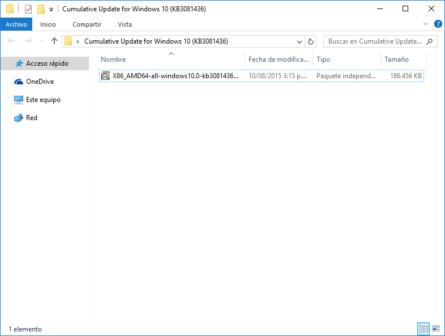Image resolution: width=445 pixels, height=336 pixels.
Task: Click the Cumulative Update path in address bar
Action: [x=156, y=41]
